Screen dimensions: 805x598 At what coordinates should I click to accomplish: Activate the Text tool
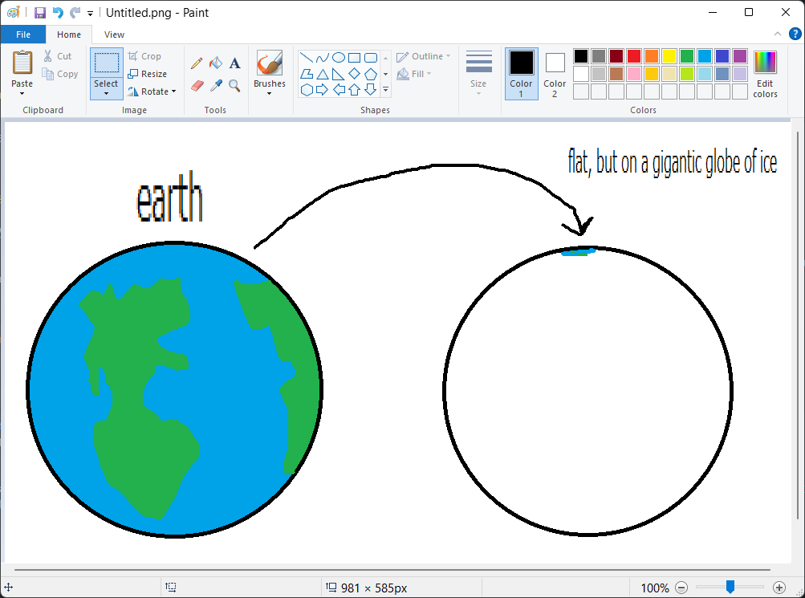(x=234, y=63)
